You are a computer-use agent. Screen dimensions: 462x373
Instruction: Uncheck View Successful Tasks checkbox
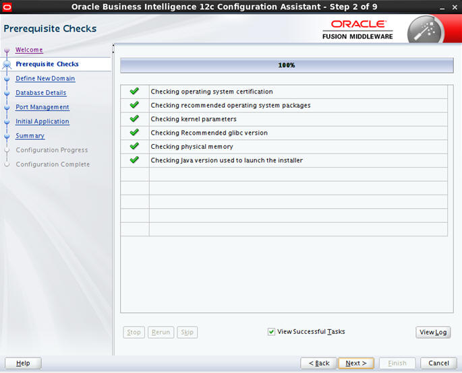(x=271, y=332)
